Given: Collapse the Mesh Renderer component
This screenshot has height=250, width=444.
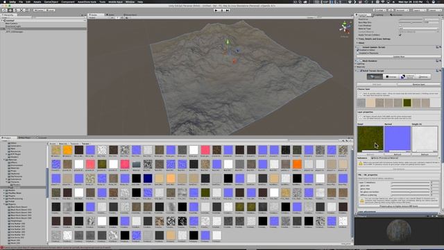Looking at the screenshot, I should 357,60.
